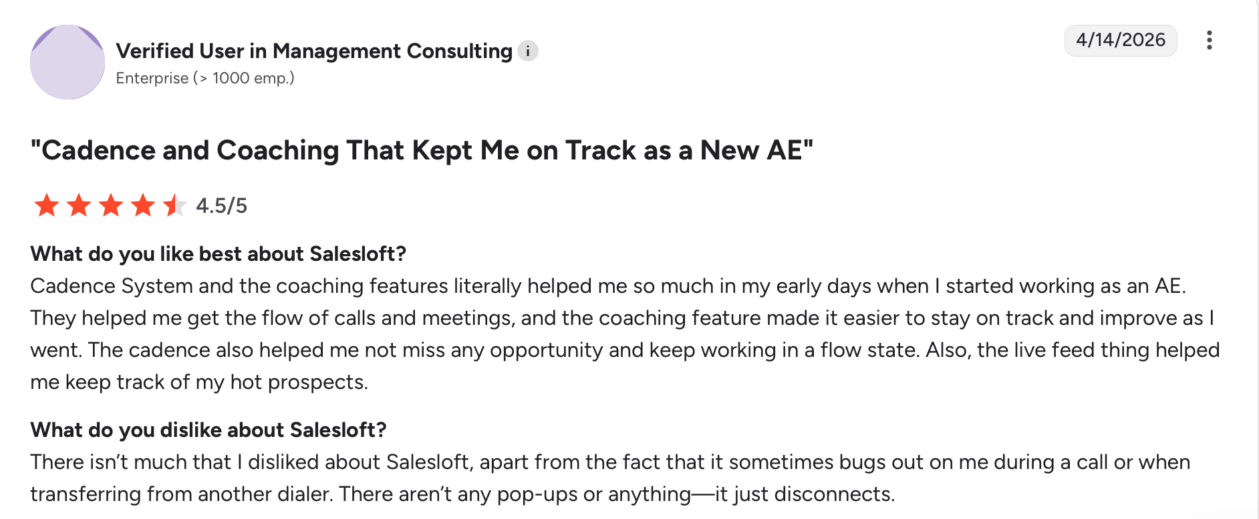1259x519 pixels.
Task: Click the reviewer's purple avatar image
Action: point(67,62)
